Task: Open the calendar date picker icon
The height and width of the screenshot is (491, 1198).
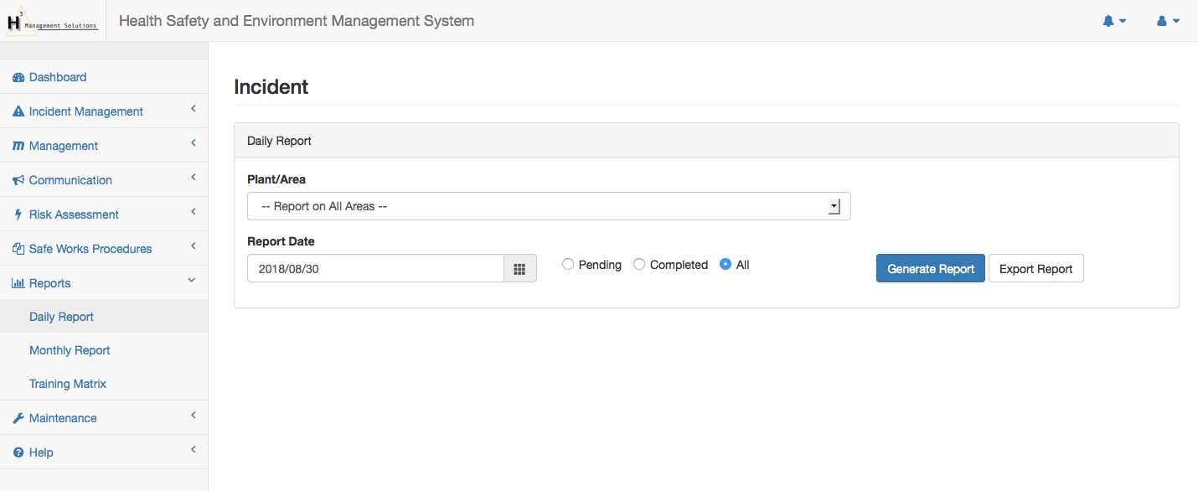Action: tap(519, 269)
